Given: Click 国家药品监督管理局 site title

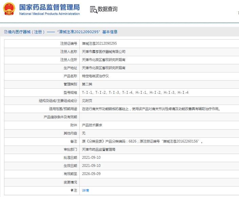Looking at the screenshot, I should [x=49, y=7].
